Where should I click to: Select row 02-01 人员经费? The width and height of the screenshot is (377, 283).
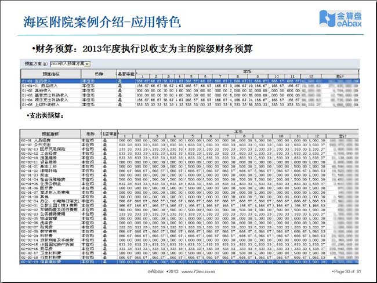coord(189,140)
